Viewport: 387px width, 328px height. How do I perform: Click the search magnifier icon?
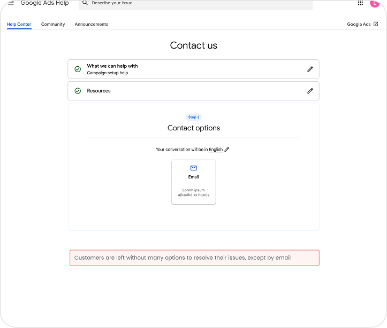pyautogui.click(x=85, y=3)
